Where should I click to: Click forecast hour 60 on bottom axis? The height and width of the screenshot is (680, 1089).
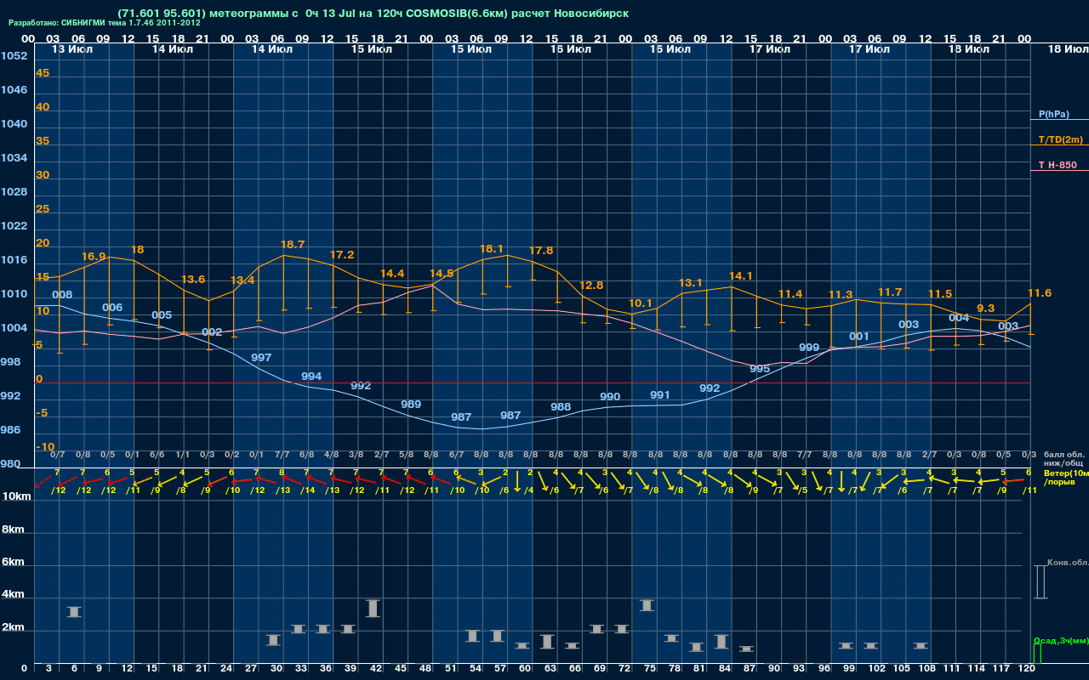point(523,669)
